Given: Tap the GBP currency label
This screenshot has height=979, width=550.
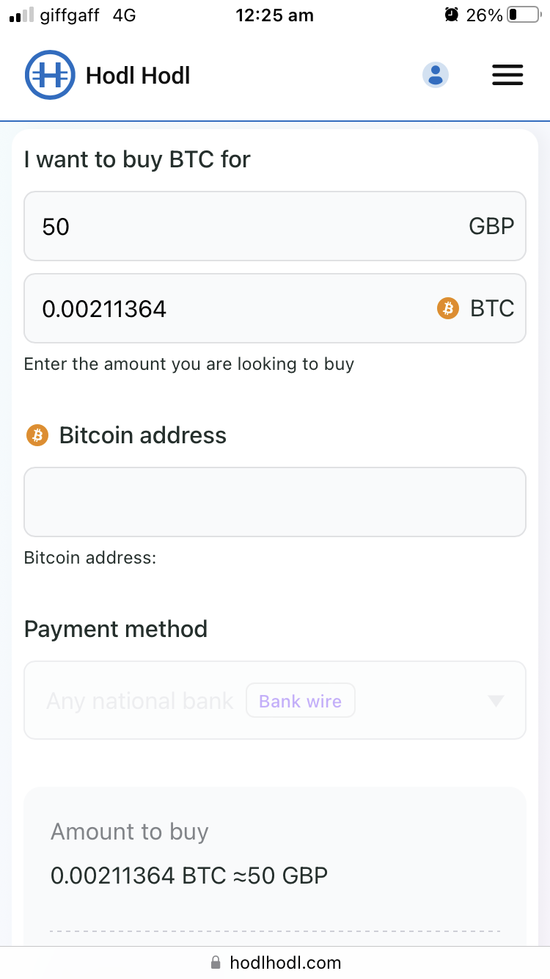Looking at the screenshot, I should coord(491,226).
